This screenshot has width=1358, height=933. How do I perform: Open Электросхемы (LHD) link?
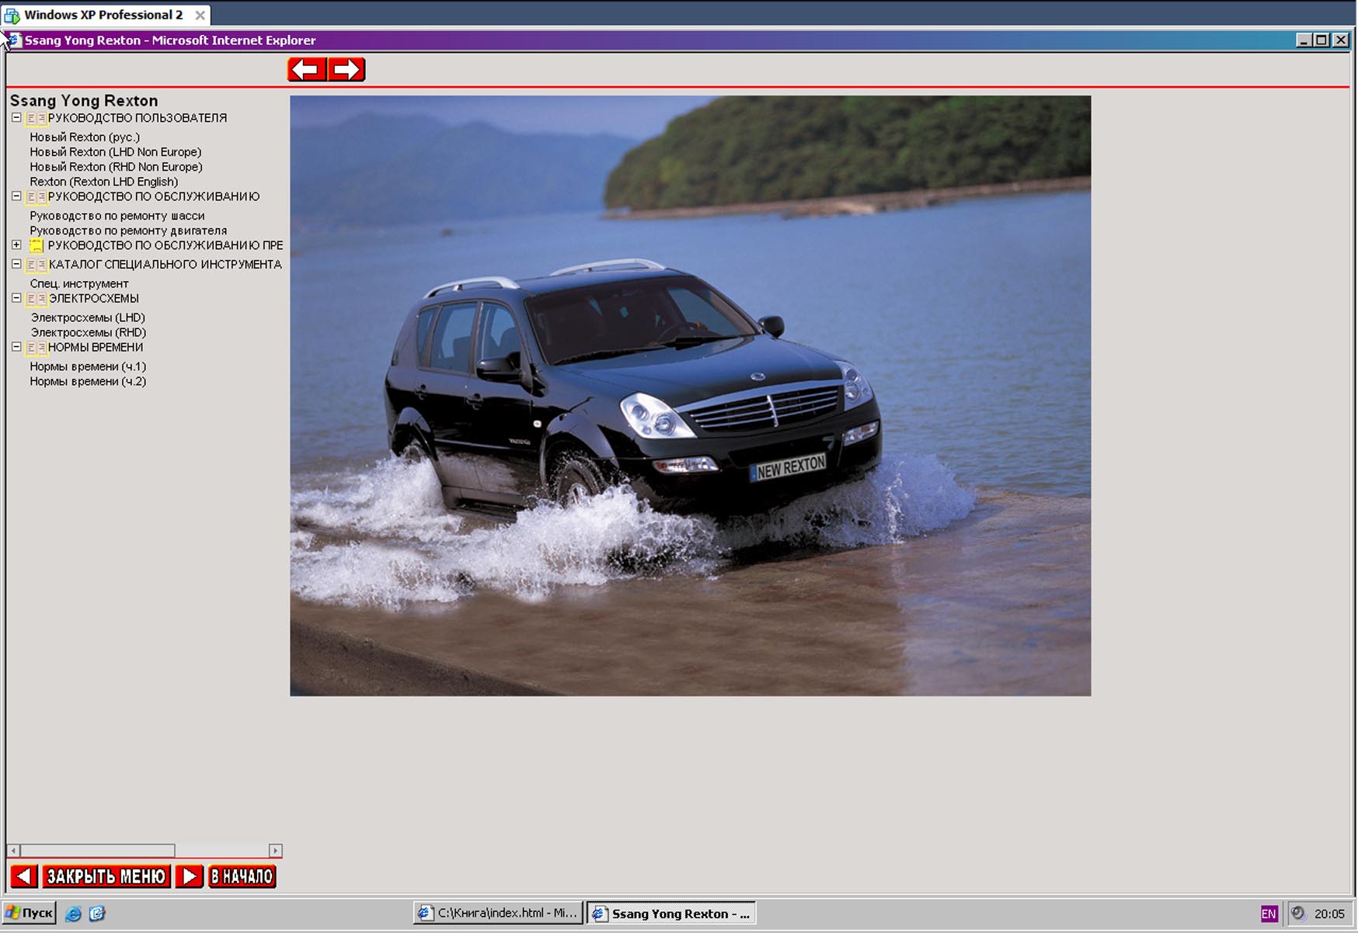point(88,317)
